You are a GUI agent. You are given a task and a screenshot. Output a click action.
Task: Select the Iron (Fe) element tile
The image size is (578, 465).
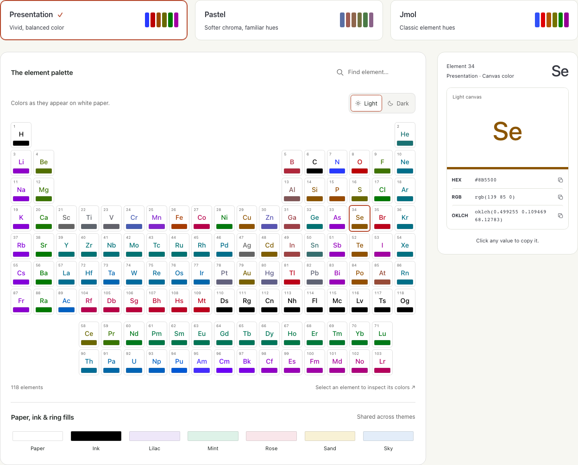tap(179, 218)
